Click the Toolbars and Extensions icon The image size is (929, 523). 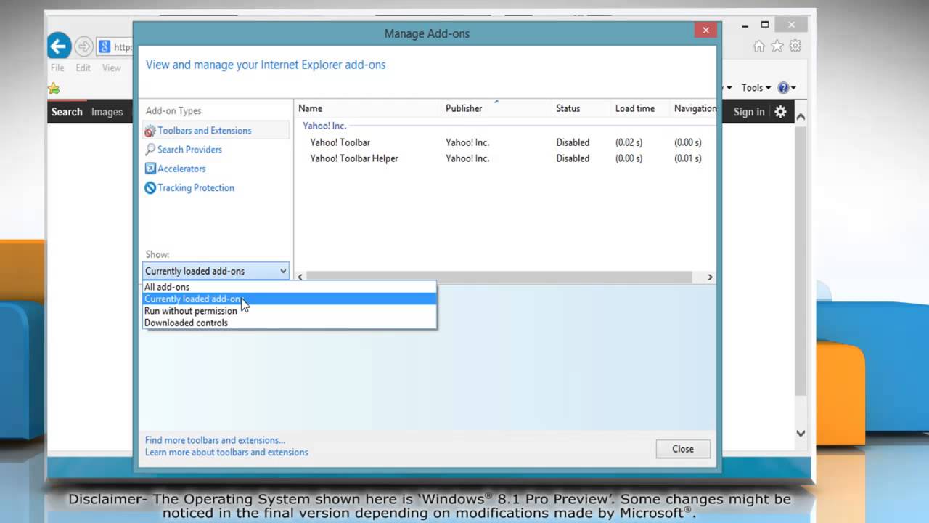pyautogui.click(x=150, y=131)
